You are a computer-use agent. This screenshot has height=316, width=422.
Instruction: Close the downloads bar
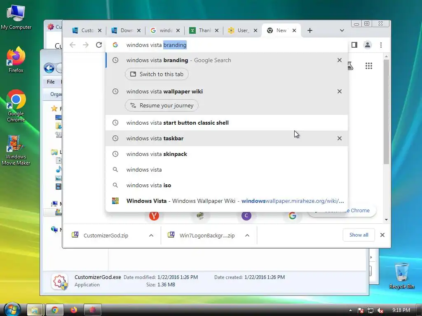coord(382,235)
